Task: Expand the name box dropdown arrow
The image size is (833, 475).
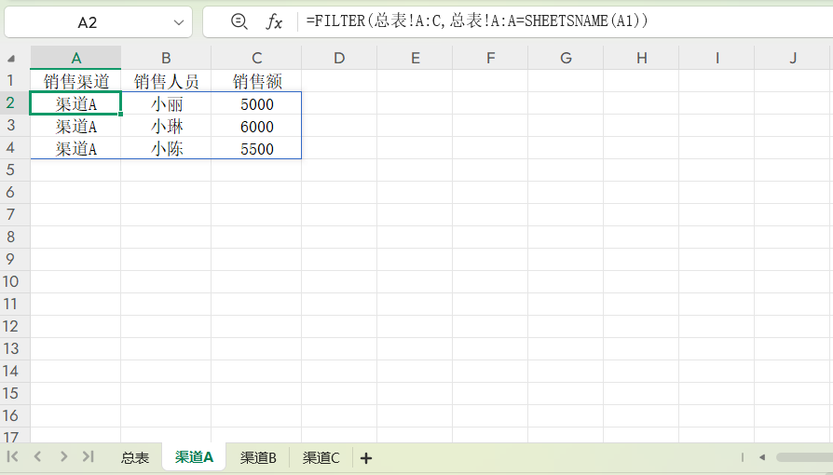Action: point(178,22)
